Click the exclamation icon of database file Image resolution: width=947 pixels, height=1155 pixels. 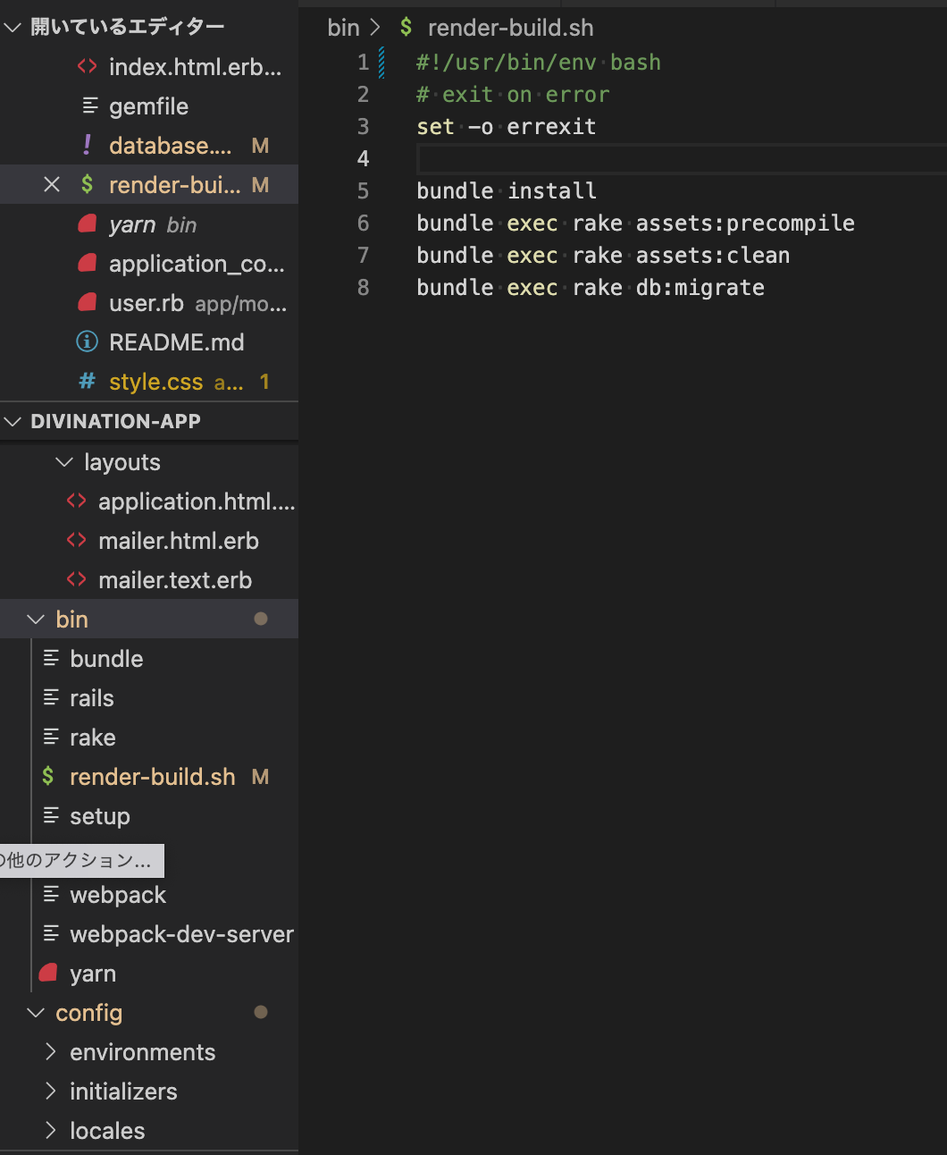click(87, 146)
